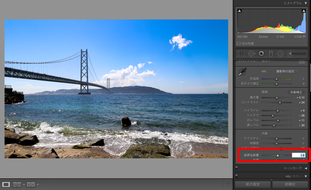Click the 黒レベル slider handle

pos(274,125)
